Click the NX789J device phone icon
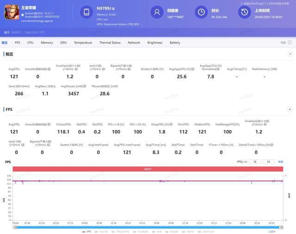This screenshot has width=296, height=234. 86,12
